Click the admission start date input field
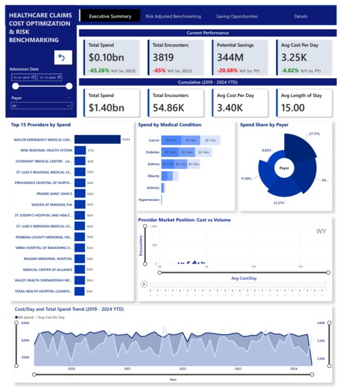339x389 pixels. click(x=24, y=77)
